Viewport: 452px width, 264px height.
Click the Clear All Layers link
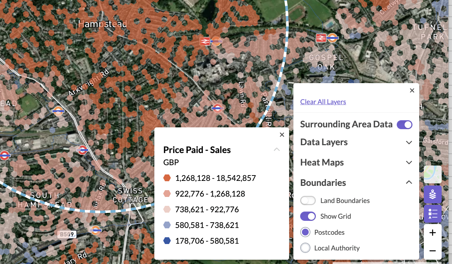pyautogui.click(x=323, y=102)
